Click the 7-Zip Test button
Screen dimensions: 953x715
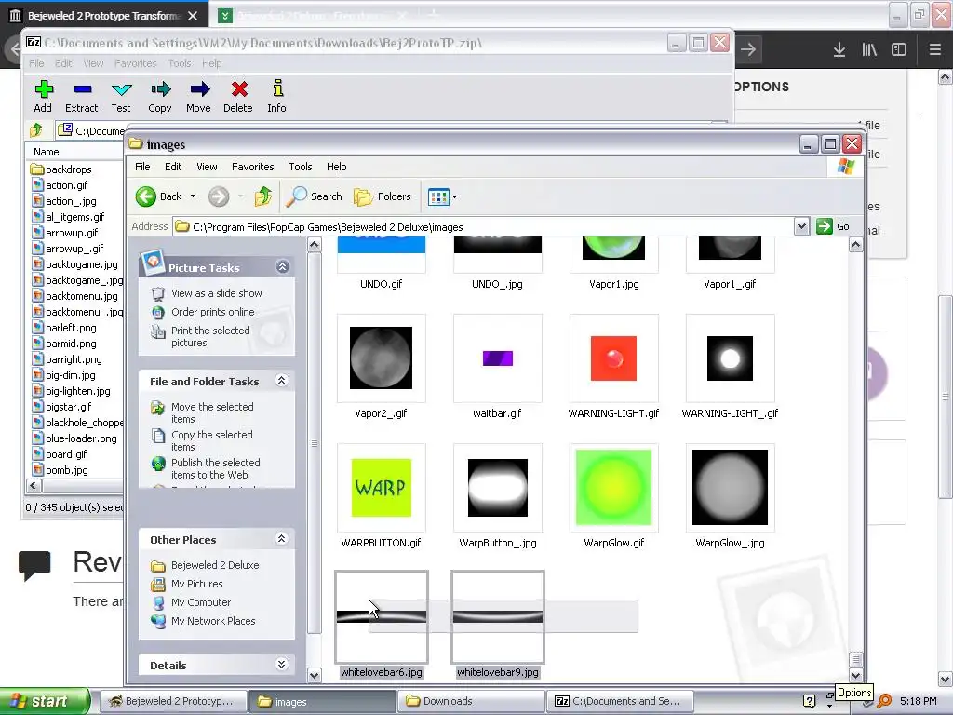(121, 96)
